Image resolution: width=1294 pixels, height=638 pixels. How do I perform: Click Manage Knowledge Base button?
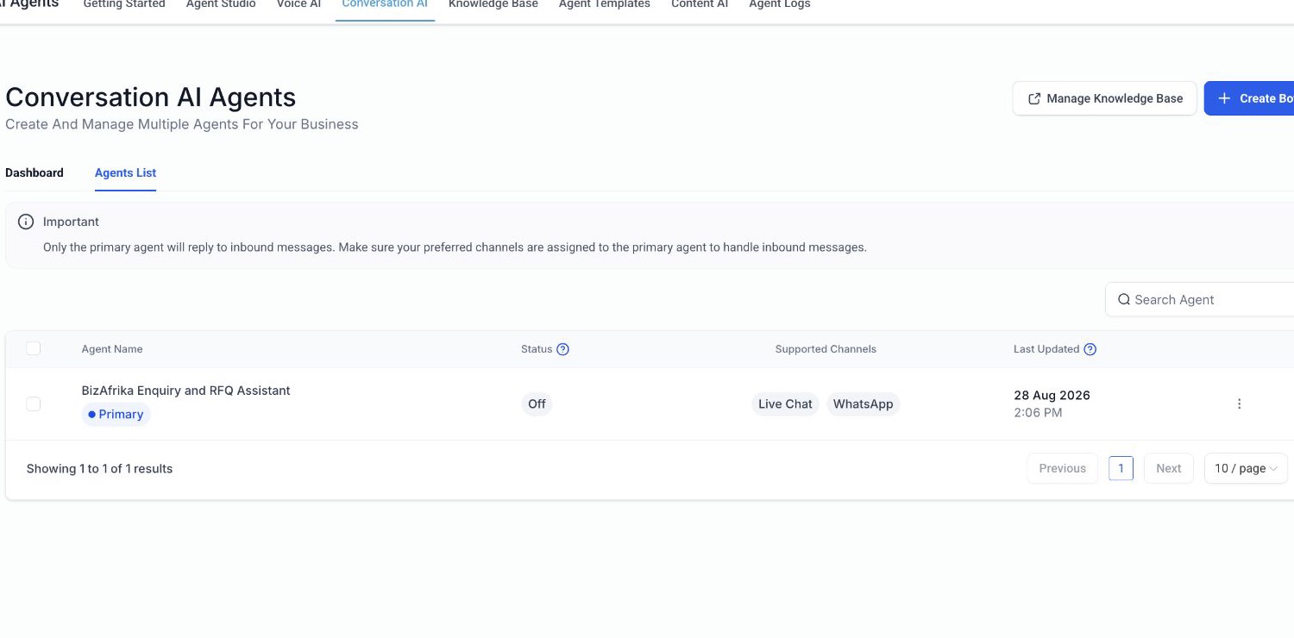click(1104, 98)
